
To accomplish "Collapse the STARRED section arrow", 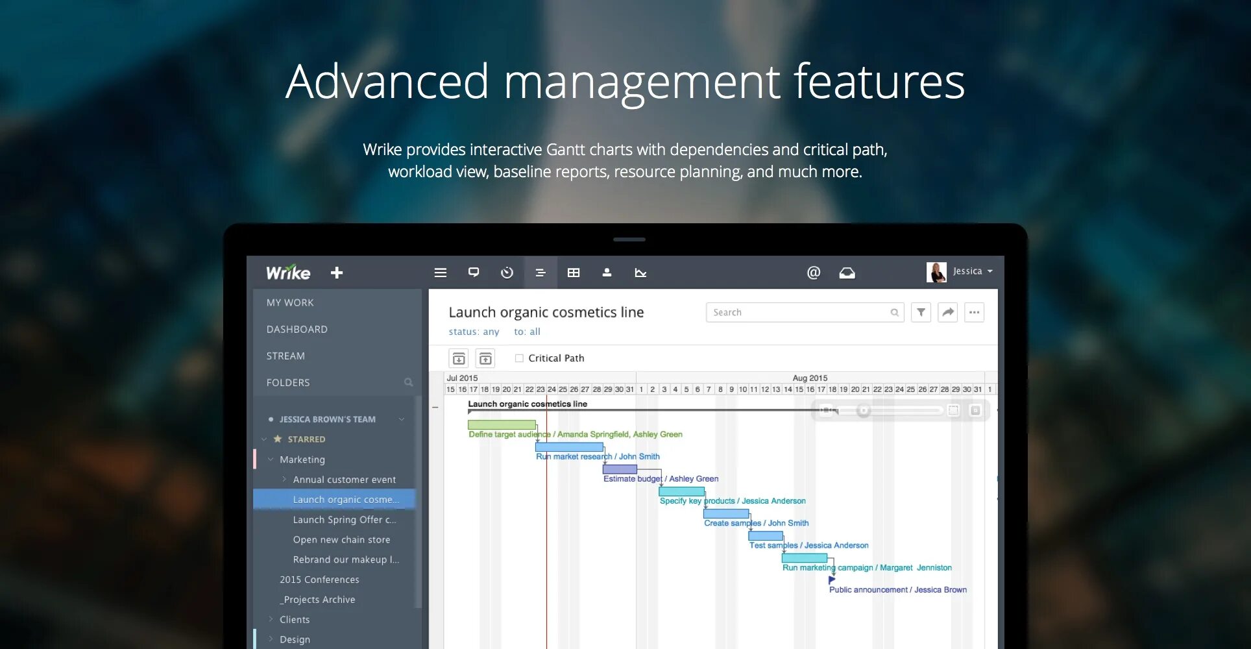I will (264, 439).
